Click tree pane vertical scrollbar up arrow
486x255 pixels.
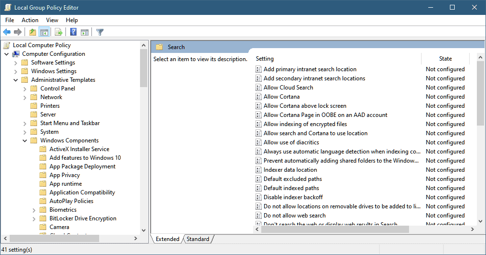pos(143,45)
